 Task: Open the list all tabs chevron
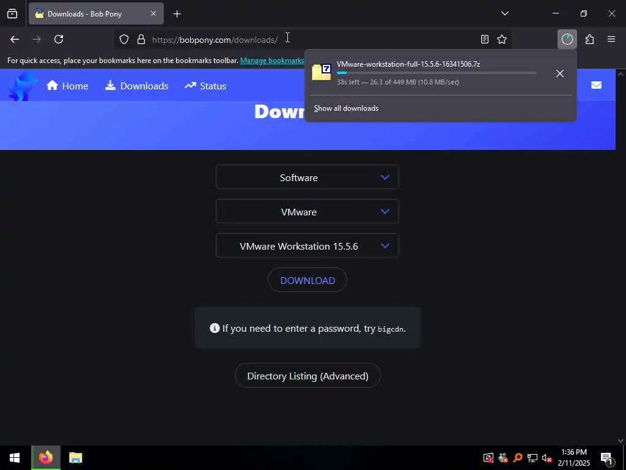pyautogui.click(x=504, y=13)
